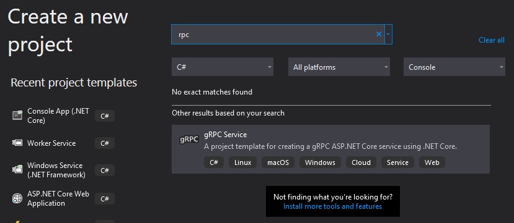Open the search history dropdown arrow
Viewport: 514px width, 223px height.
[389, 34]
